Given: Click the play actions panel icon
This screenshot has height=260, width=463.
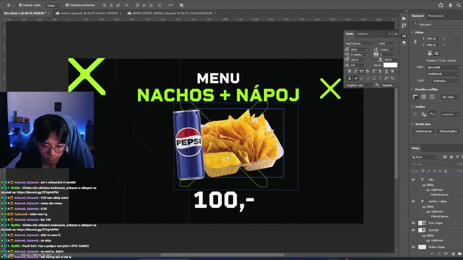Looking at the screenshot, I should (x=404, y=18).
